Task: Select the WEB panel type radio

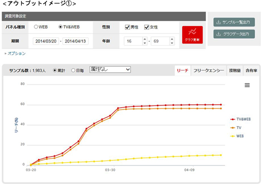Action: click(x=36, y=27)
